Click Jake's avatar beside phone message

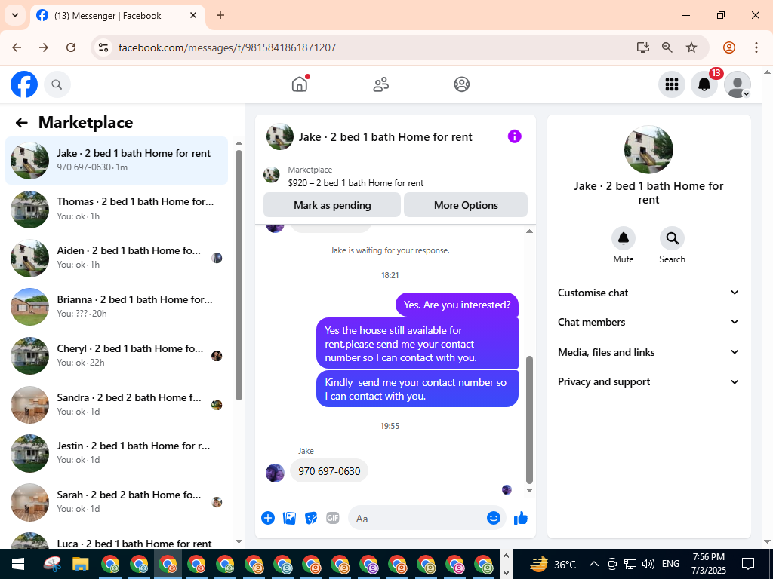click(x=275, y=473)
